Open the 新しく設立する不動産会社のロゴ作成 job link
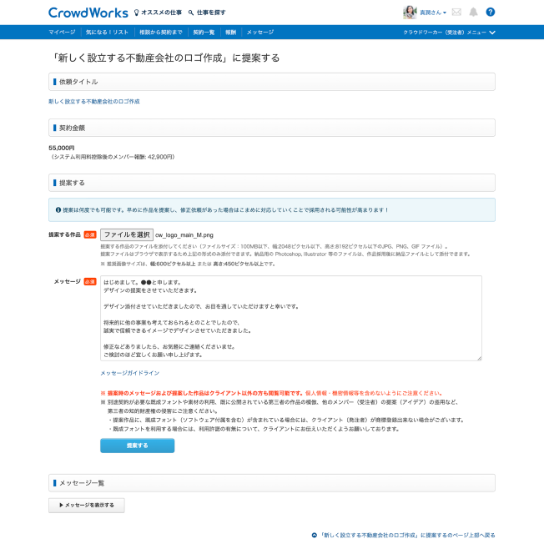This screenshot has width=544, height=544. (x=94, y=101)
